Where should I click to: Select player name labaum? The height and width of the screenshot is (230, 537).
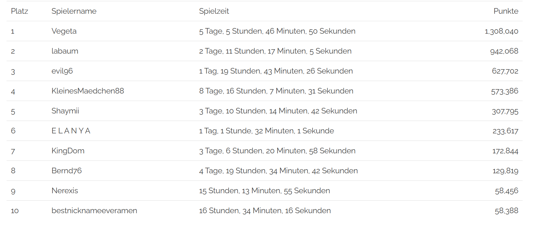[65, 51]
